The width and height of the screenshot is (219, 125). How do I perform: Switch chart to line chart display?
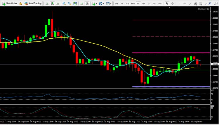[58, 3]
